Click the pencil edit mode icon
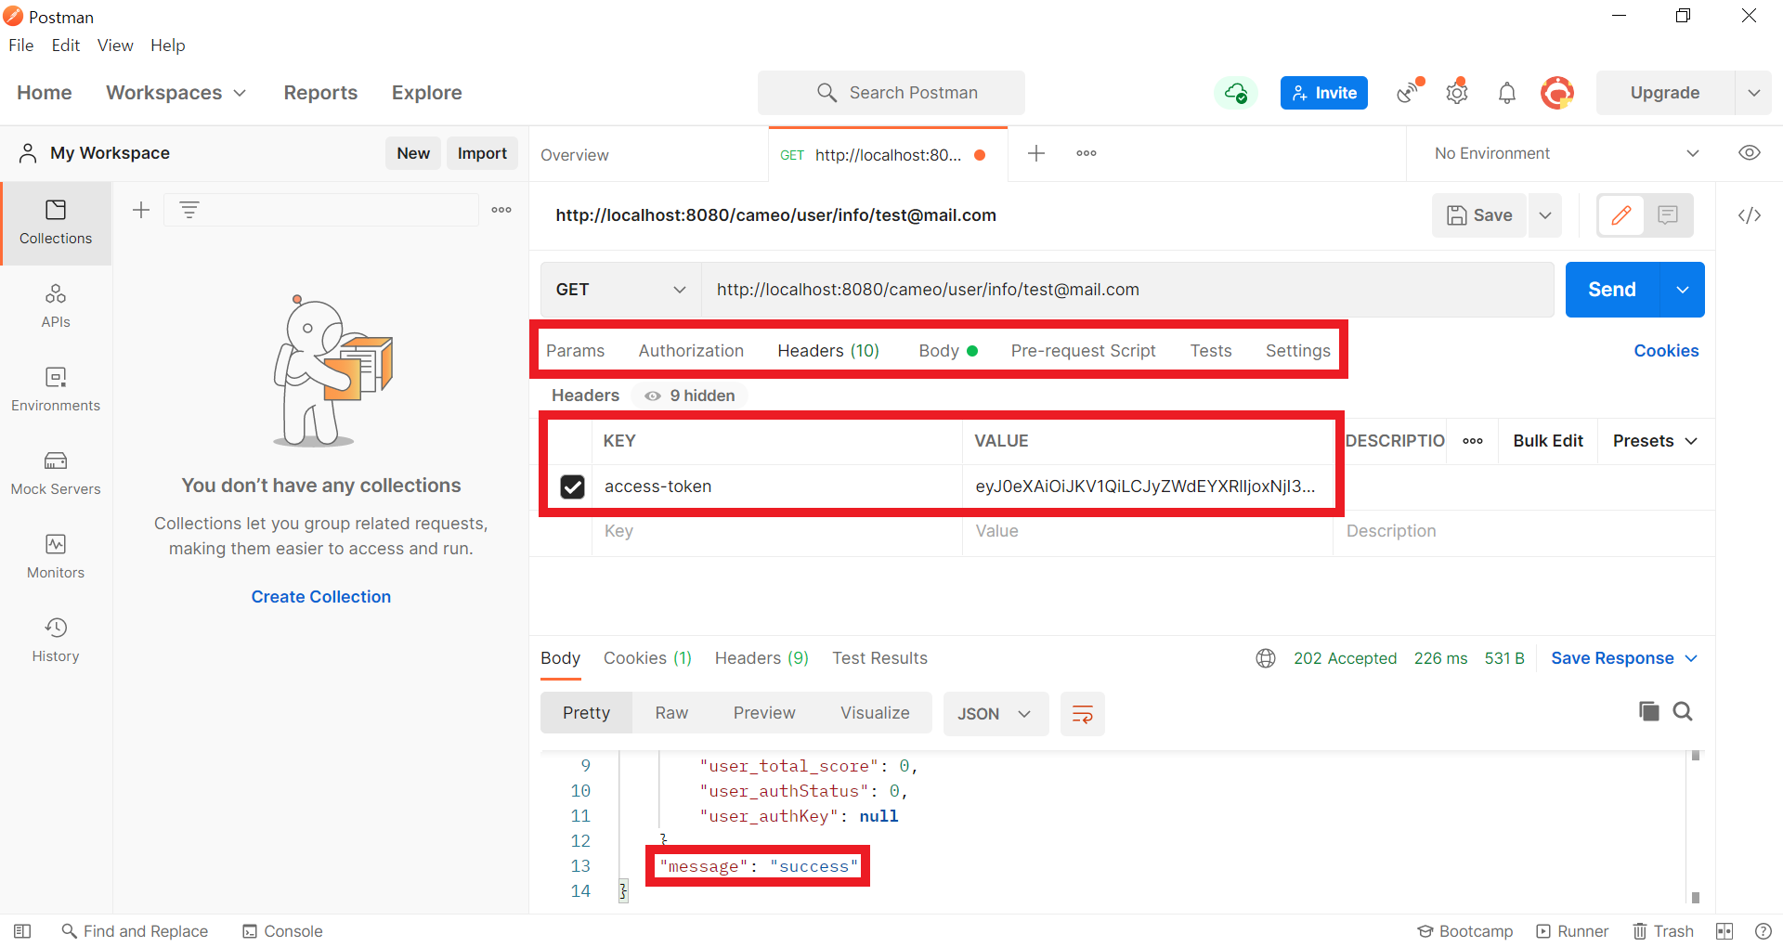The width and height of the screenshot is (1783, 947). click(1621, 215)
